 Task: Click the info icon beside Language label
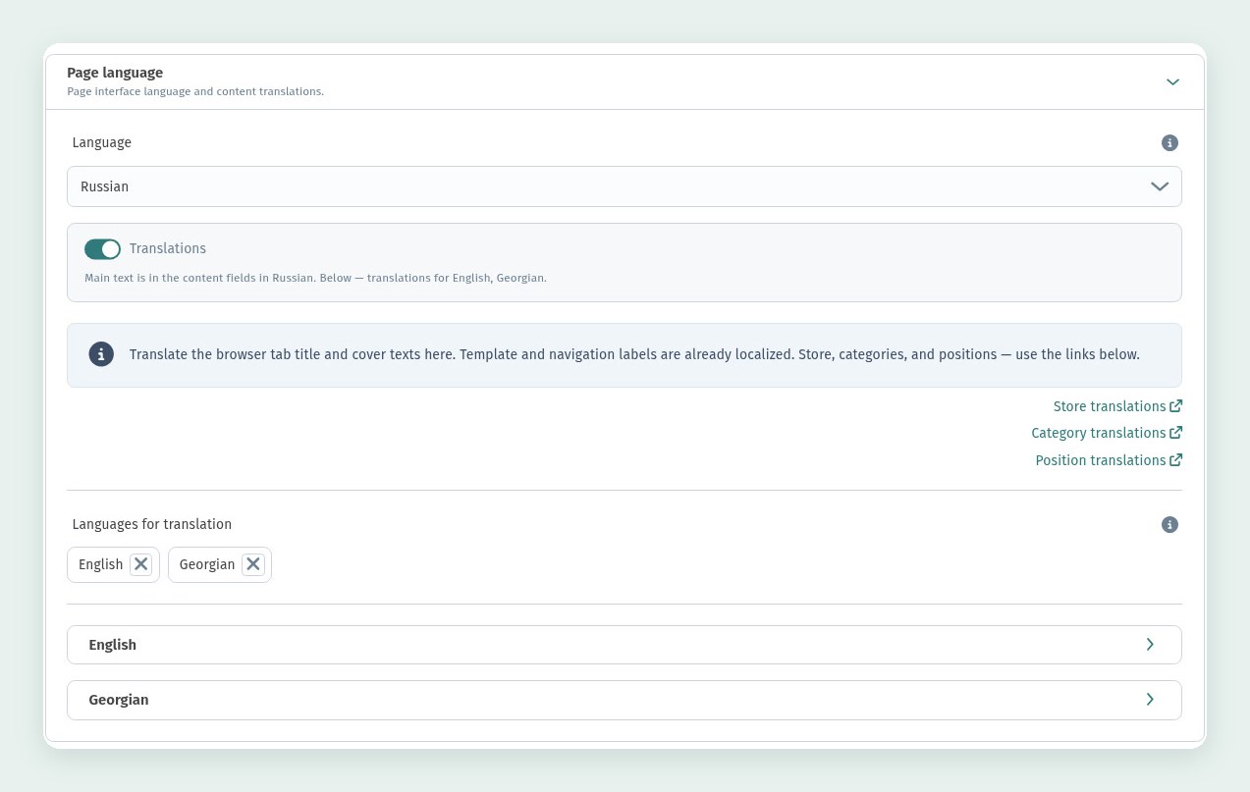coord(1169,143)
